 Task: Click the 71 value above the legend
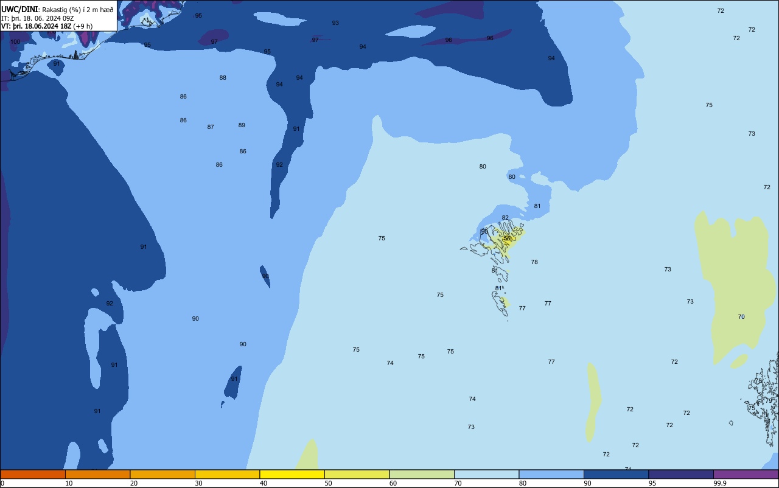point(627,469)
